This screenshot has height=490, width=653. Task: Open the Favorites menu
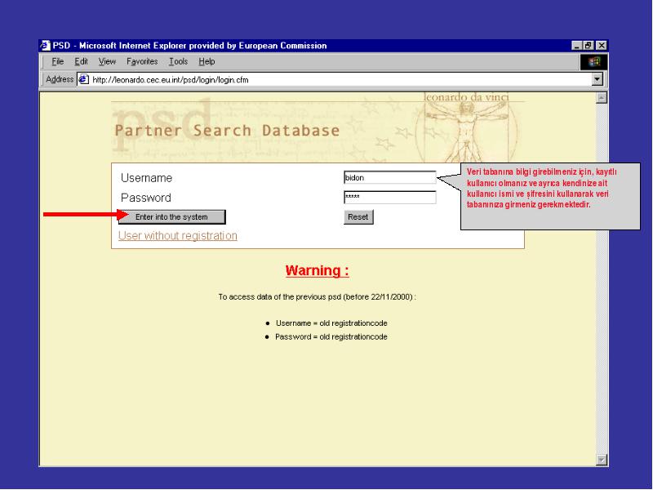pos(142,62)
